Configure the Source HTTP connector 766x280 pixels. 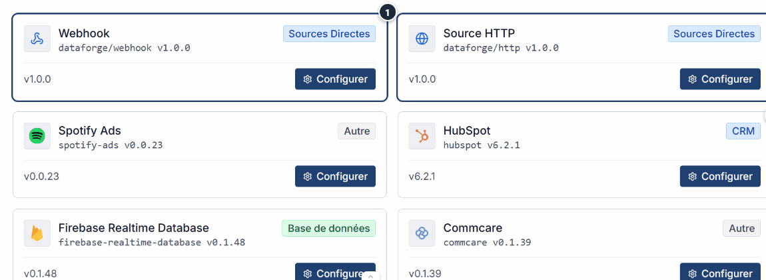click(x=719, y=79)
